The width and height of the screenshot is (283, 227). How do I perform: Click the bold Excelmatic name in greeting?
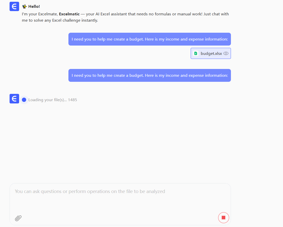tap(69, 14)
